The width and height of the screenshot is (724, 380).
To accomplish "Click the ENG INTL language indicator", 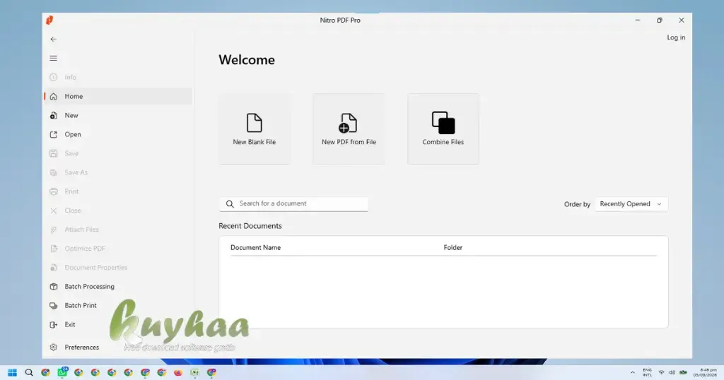I will 648,373.
